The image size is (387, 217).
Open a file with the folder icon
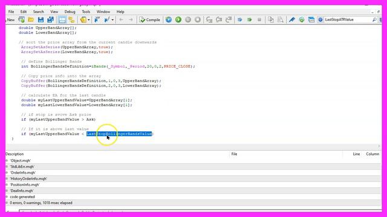(x=31, y=20)
